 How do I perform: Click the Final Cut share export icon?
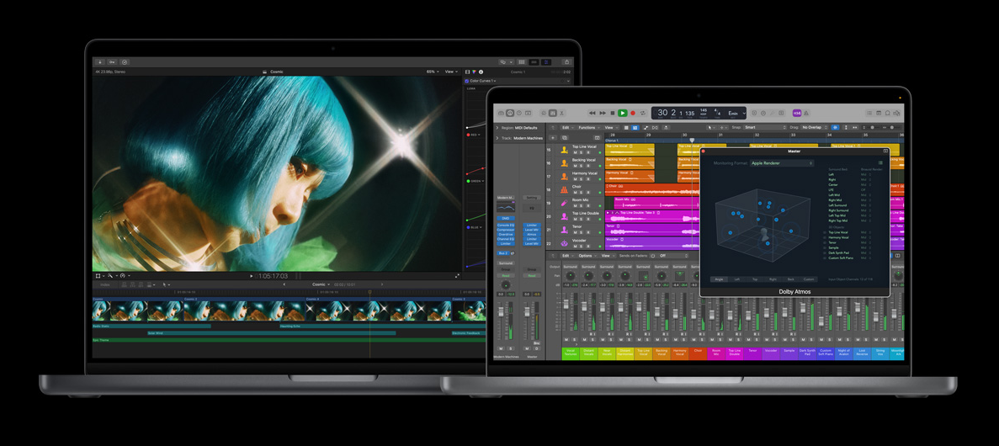[x=566, y=62]
